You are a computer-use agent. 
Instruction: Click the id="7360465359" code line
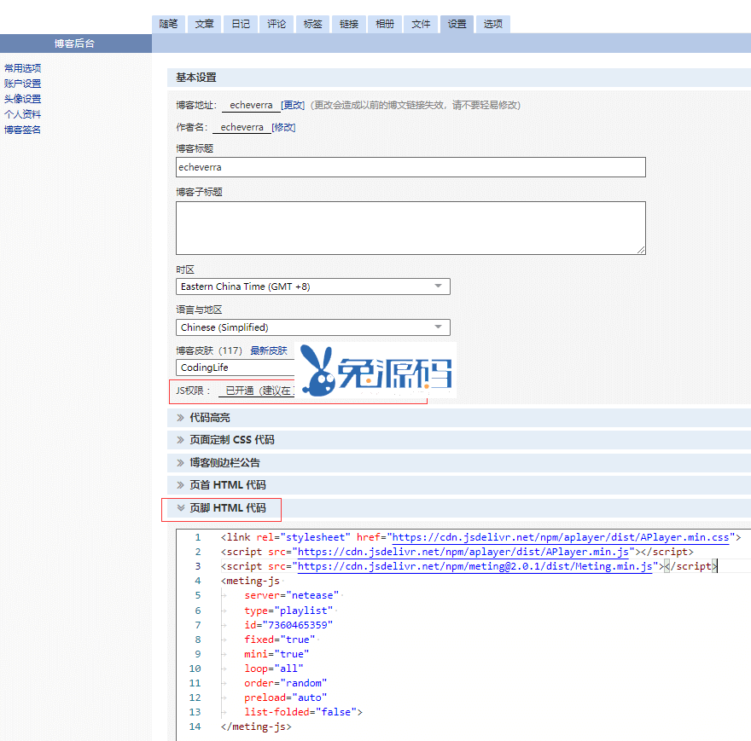288,625
